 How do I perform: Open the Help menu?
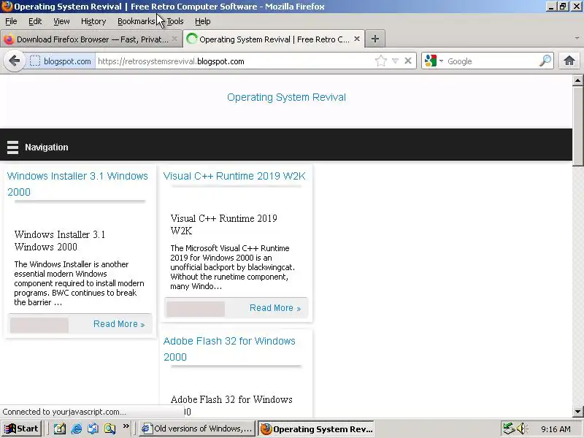203,21
